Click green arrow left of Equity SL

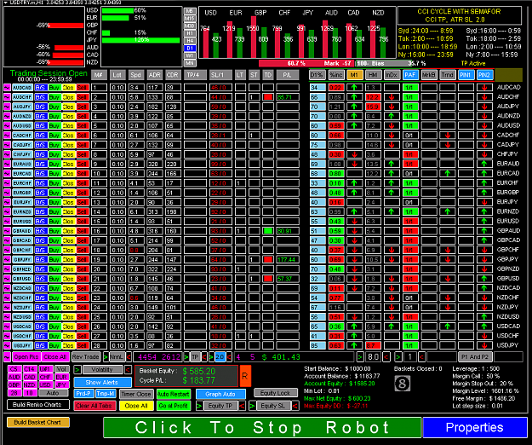[x=252, y=406]
